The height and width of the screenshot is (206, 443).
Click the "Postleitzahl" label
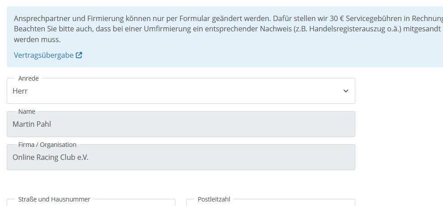[x=214, y=199]
